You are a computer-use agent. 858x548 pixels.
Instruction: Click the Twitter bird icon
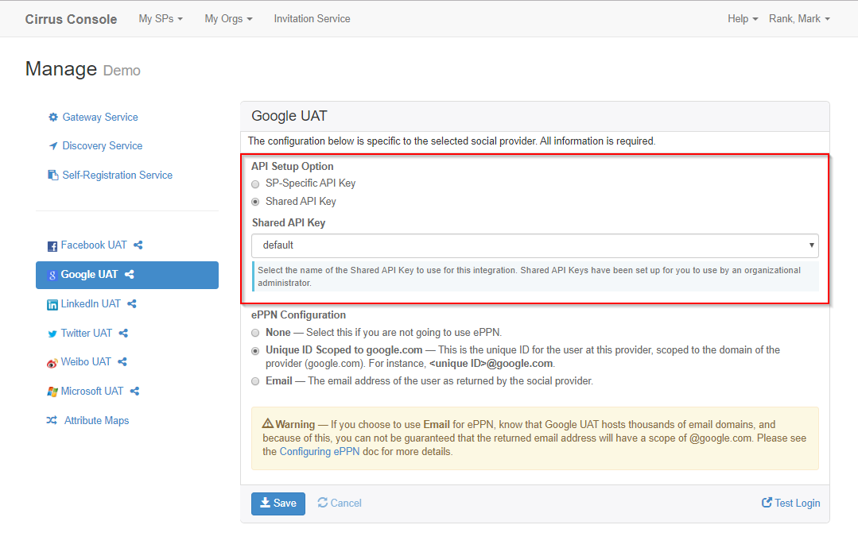pos(52,334)
